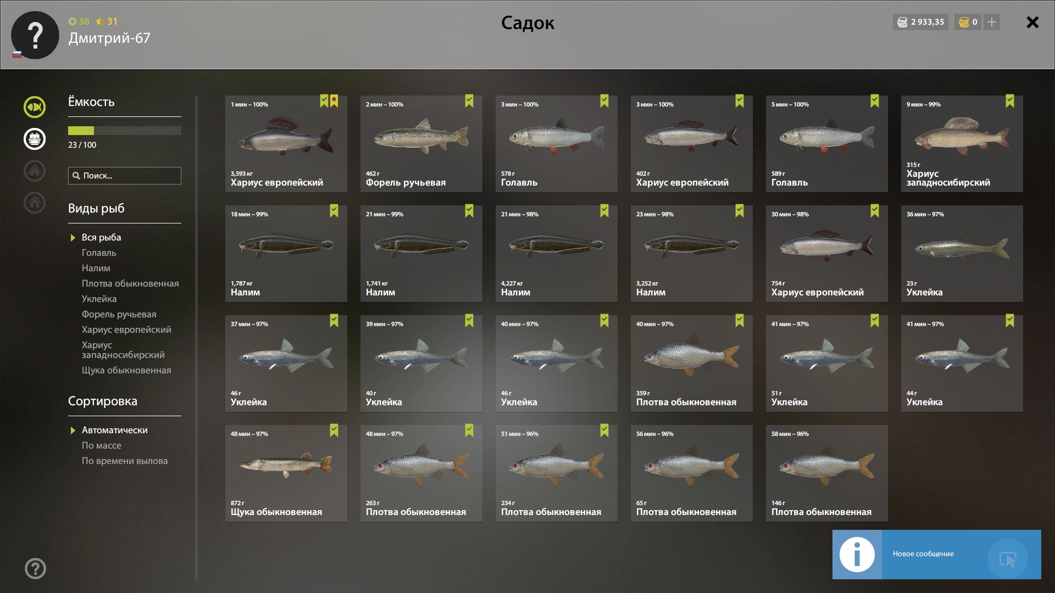Image resolution: width=1055 pixels, height=593 pixels.
Task: Open the fish keepnet icon in sidebar
Action: coord(35,107)
